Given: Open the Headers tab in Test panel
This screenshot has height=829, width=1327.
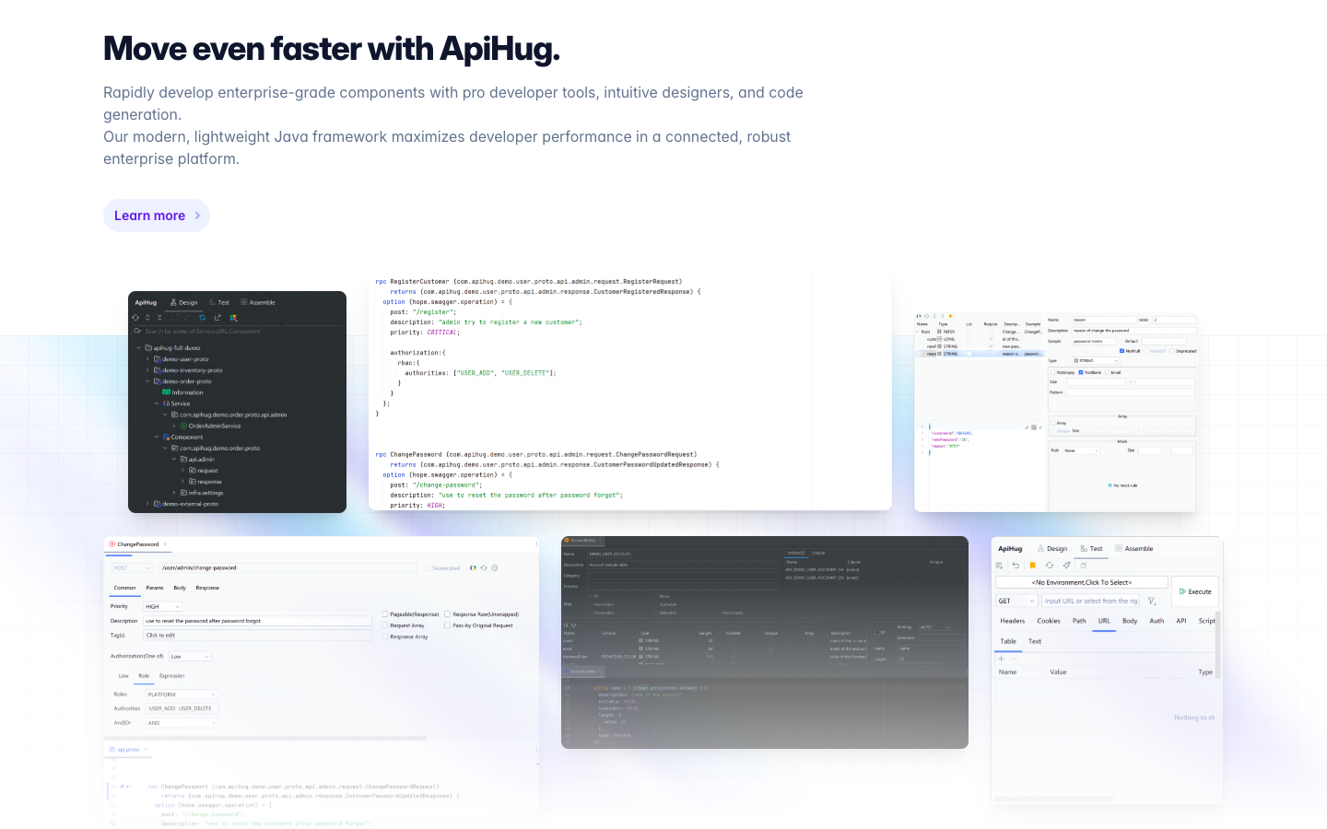Looking at the screenshot, I should [1013, 621].
